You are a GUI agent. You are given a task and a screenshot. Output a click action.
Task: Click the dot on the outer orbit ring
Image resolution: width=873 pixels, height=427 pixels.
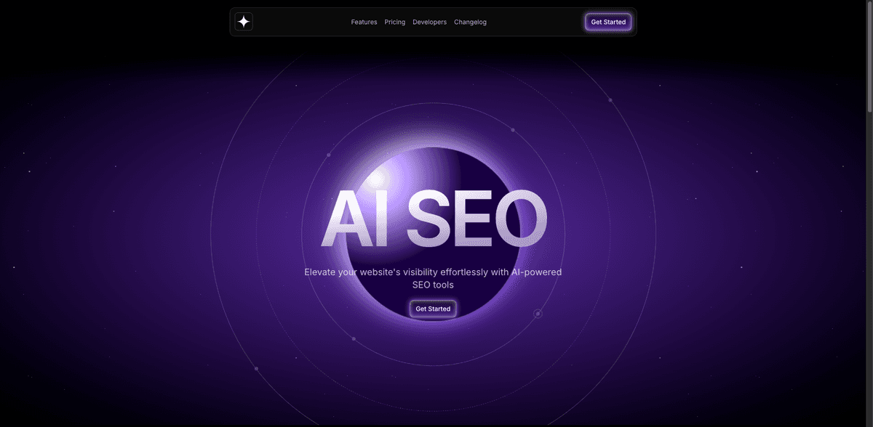(x=608, y=98)
